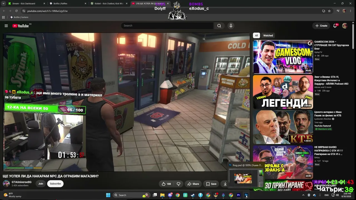View site information icon in address bar
Image resolution: width=356 pixels, height=200 pixels.
pyautogui.click(x=24, y=11)
